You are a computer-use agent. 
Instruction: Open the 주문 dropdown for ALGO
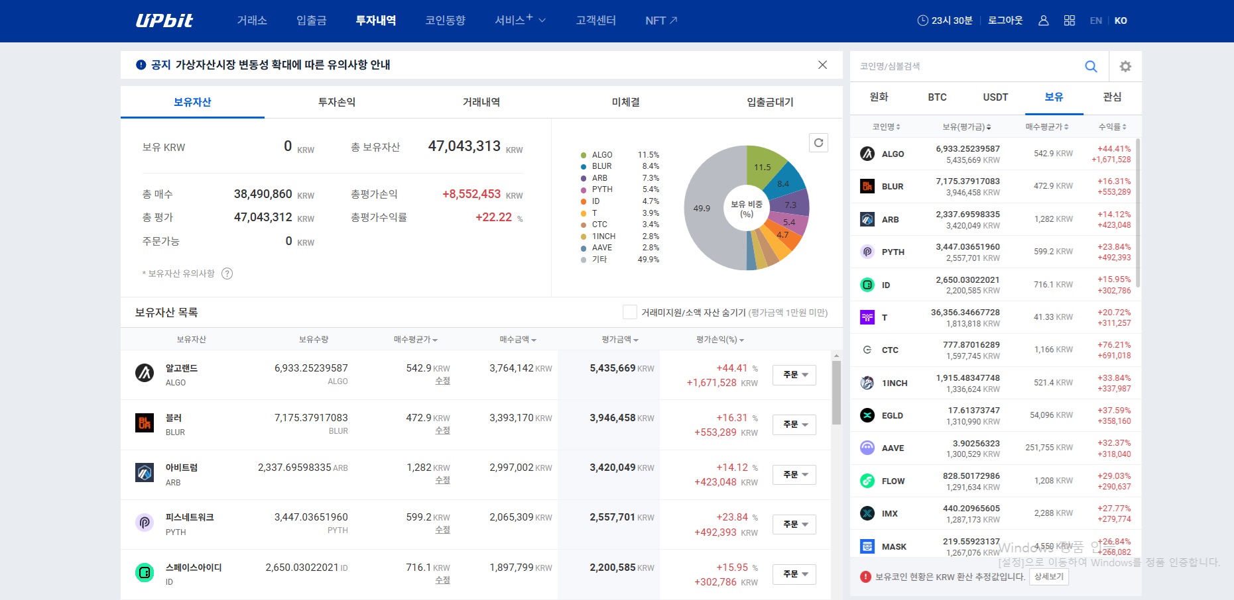794,375
